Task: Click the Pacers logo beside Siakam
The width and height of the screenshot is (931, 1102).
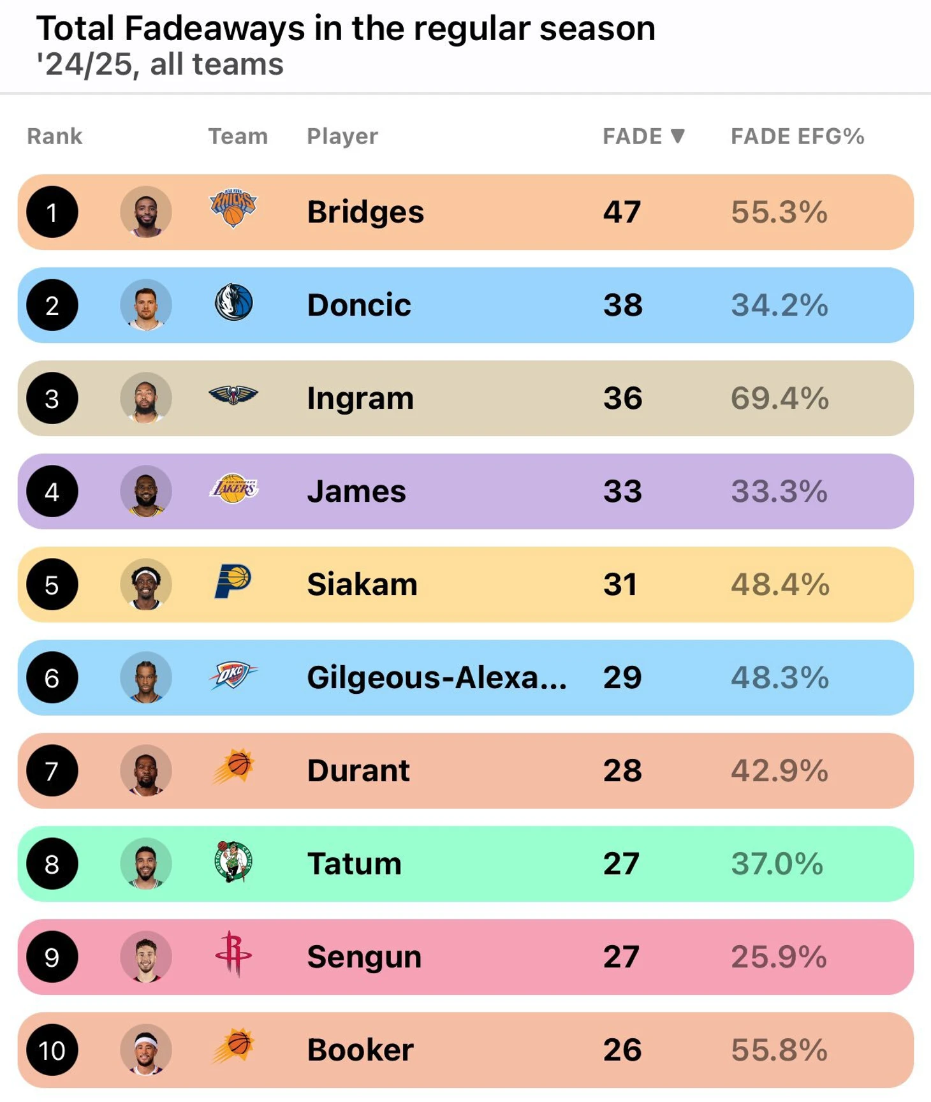Action: (x=233, y=582)
